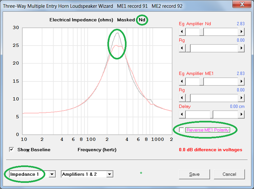This screenshot has width=254, height=189.
Task: Click left arrow of Delay scrollbar
Action: click(182, 114)
